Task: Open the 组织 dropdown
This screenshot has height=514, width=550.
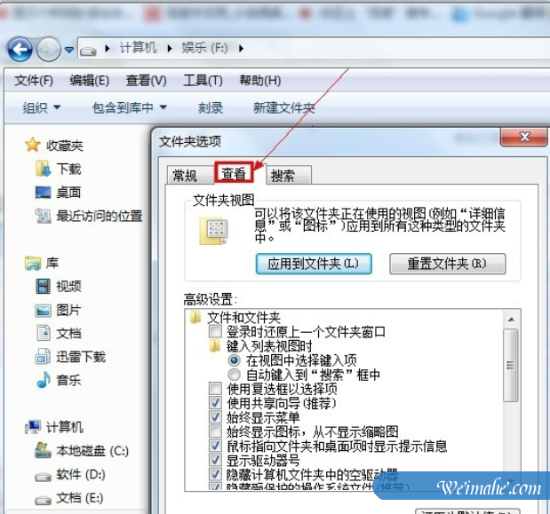Action: pos(42,107)
